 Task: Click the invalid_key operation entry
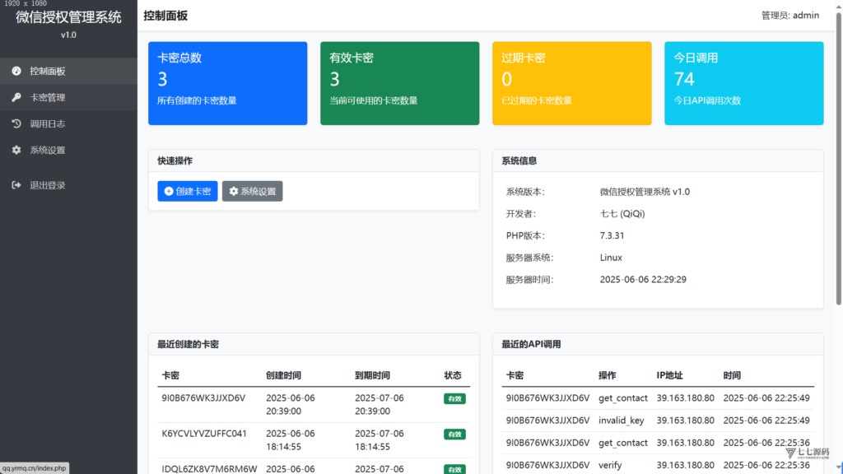click(x=622, y=421)
